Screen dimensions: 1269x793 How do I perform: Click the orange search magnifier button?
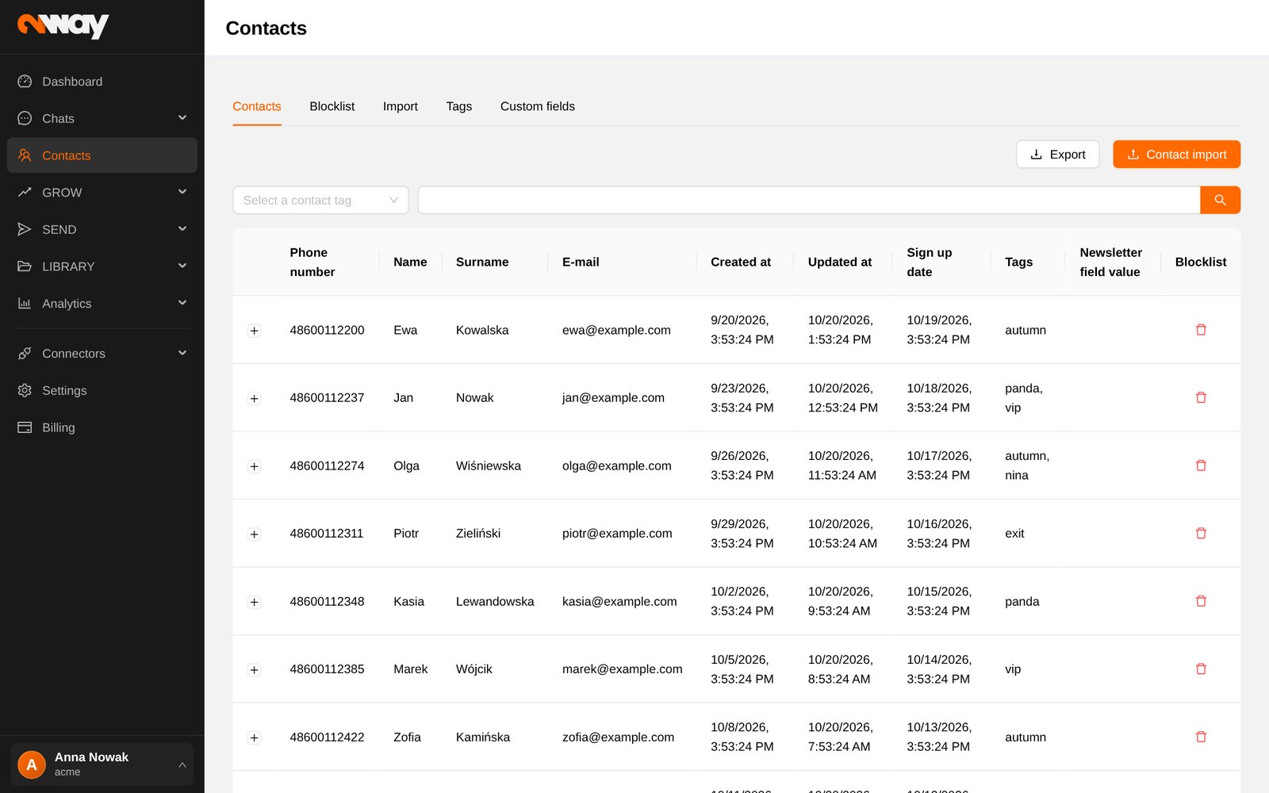1220,200
